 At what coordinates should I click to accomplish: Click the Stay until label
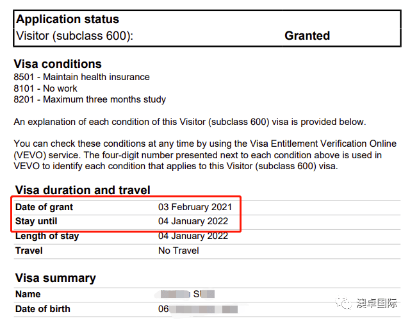(36, 221)
